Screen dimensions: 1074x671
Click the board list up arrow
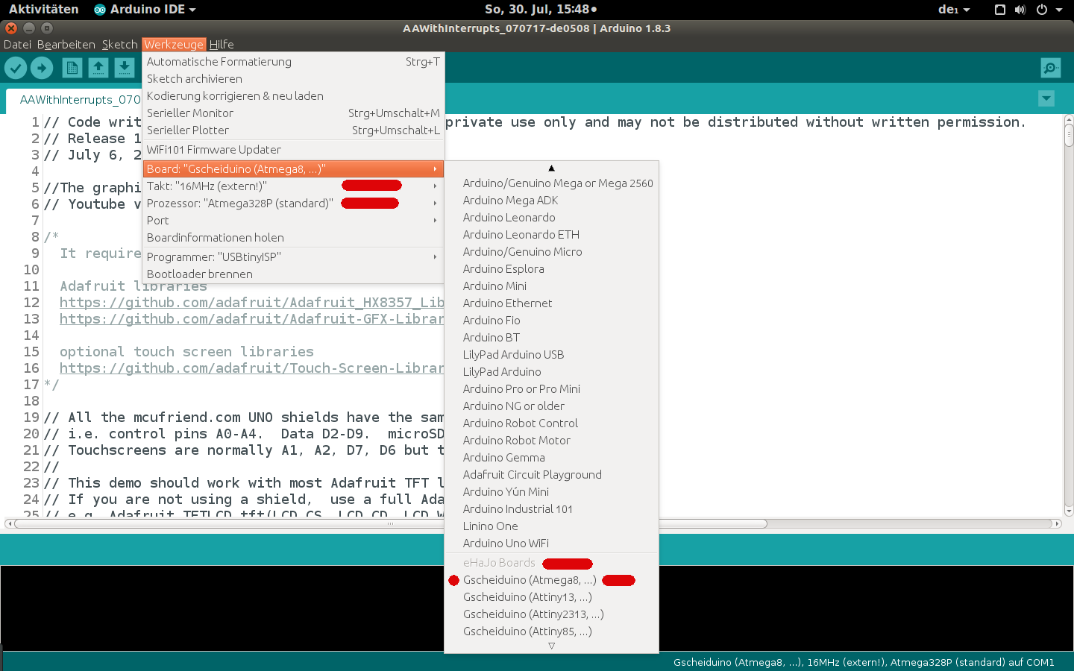[551, 168]
